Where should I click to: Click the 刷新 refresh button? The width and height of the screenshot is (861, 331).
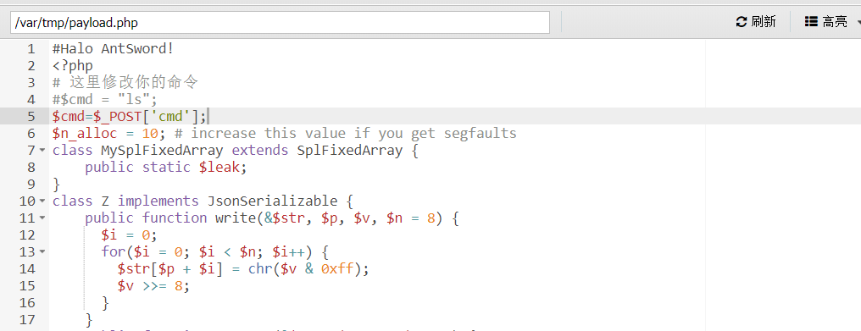[756, 22]
